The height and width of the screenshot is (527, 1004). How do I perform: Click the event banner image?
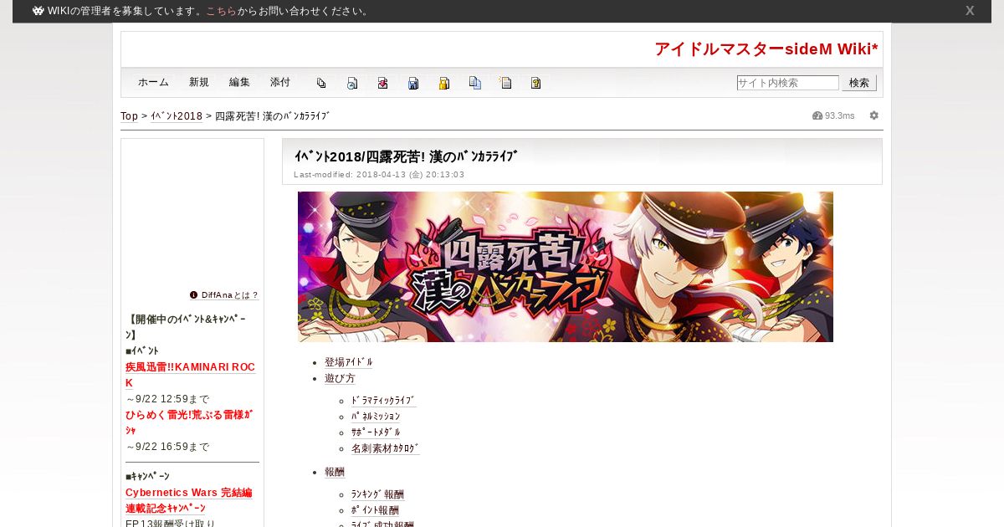tap(566, 267)
